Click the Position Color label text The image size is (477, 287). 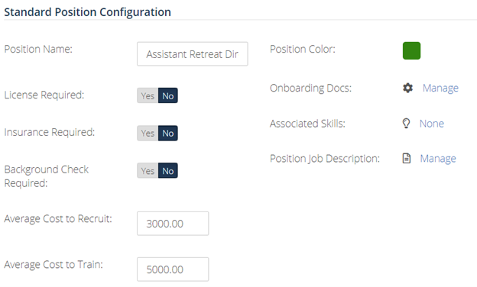(x=303, y=49)
